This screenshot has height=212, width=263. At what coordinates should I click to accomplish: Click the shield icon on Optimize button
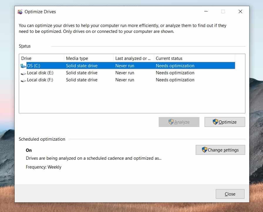point(215,122)
